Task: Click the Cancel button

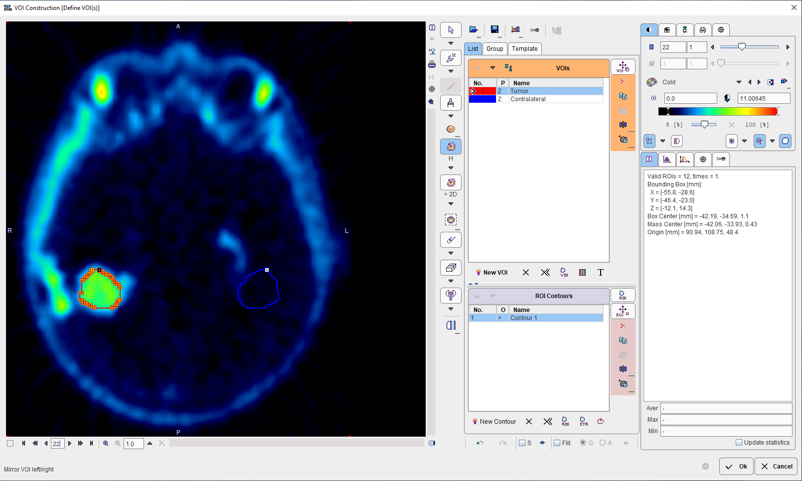Action: click(776, 467)
